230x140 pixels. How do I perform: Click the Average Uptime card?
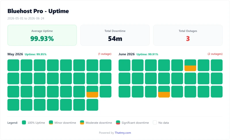(42, 35)
